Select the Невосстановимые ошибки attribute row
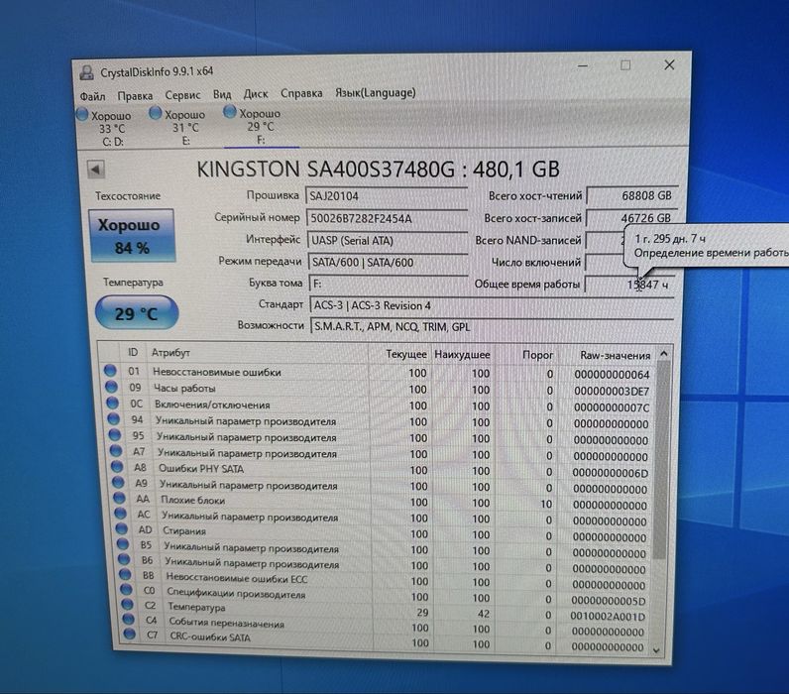789x694 pixels. (x=378, y=373)
